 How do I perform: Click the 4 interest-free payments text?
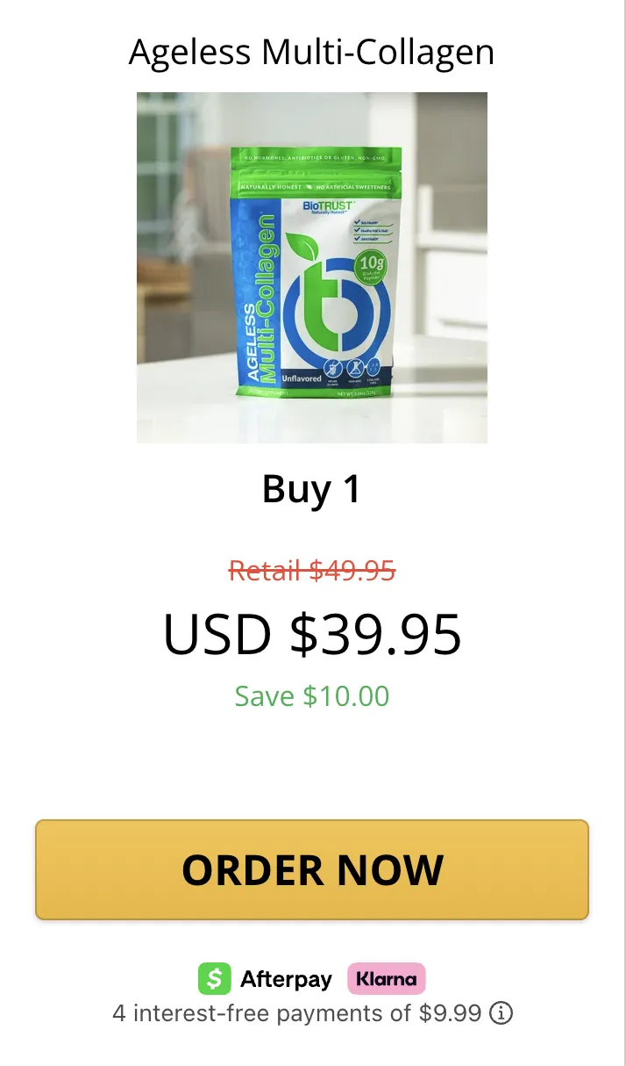pos(297,1014)
